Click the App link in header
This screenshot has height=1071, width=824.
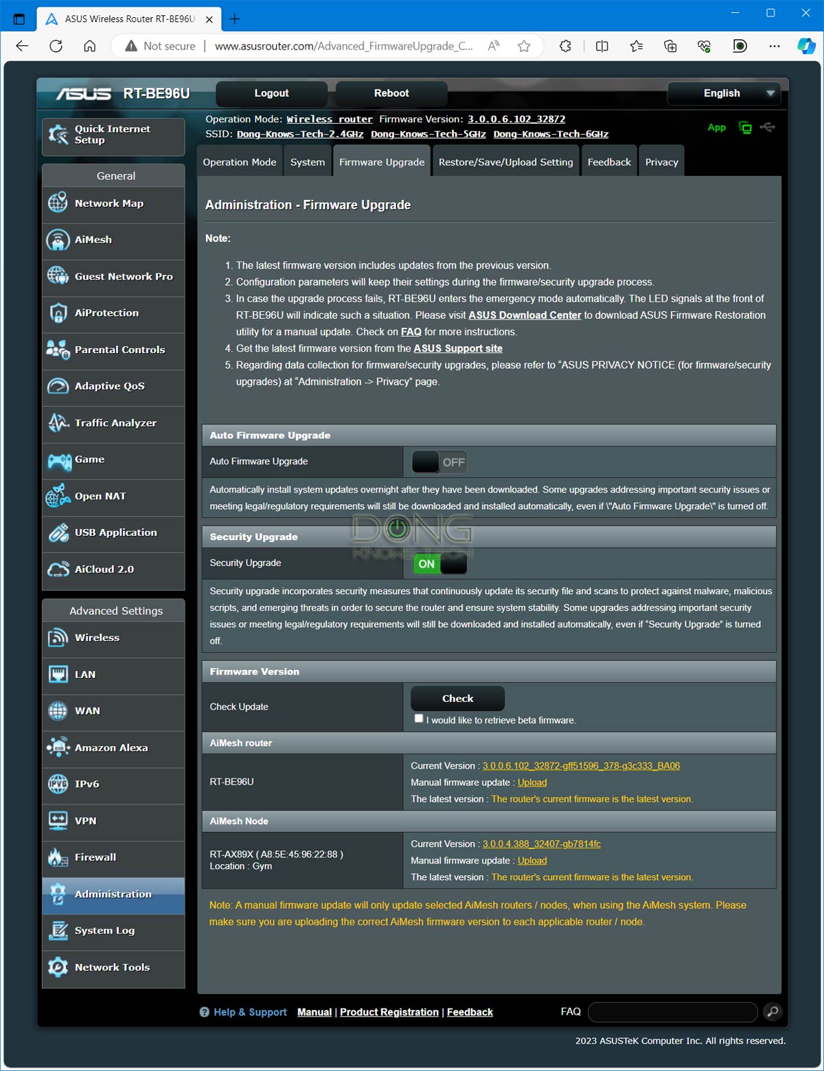tap(717, 127)
